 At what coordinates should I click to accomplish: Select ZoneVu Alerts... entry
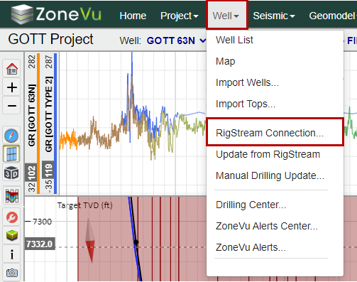click(251, 247)
